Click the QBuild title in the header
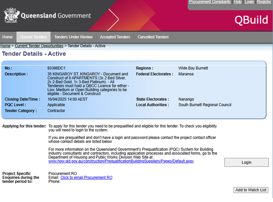The image size is (273, 202). tap(251, 20)
